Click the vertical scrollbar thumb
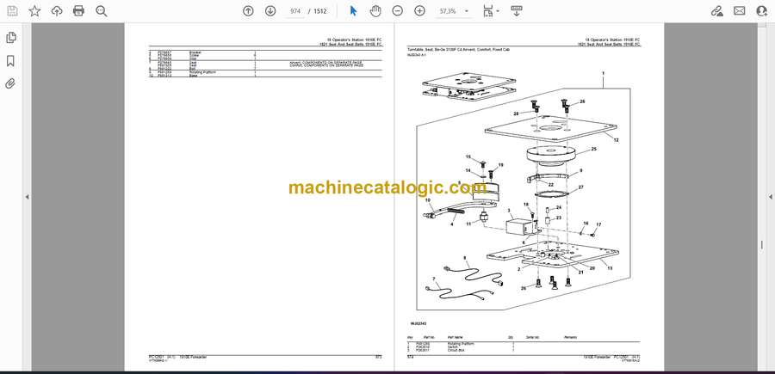Image resolution: width=775 pixels, height=374 pixels. [x=760, y=246]
